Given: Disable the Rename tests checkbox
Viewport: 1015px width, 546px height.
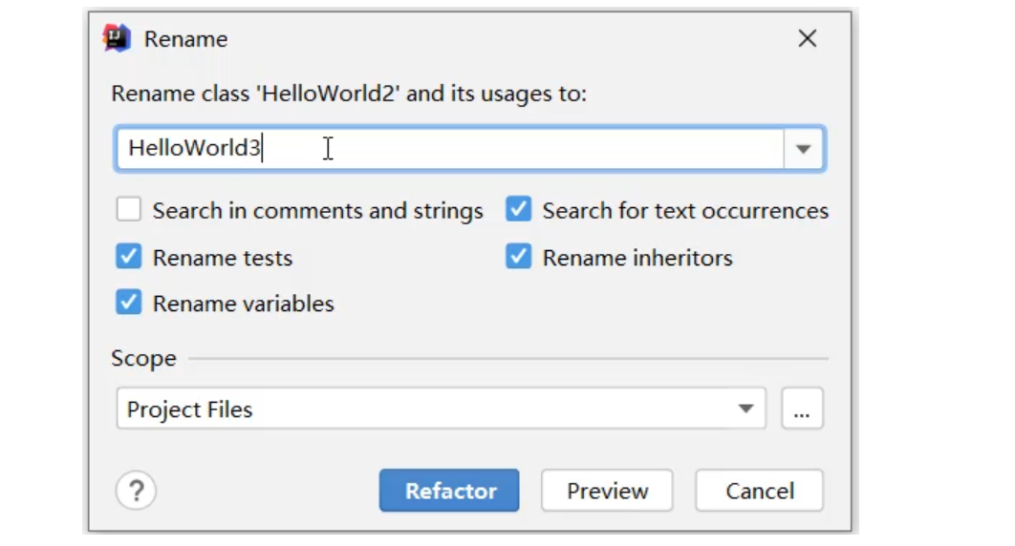Looking at the screenshot, I should click(x=129, y=257).
